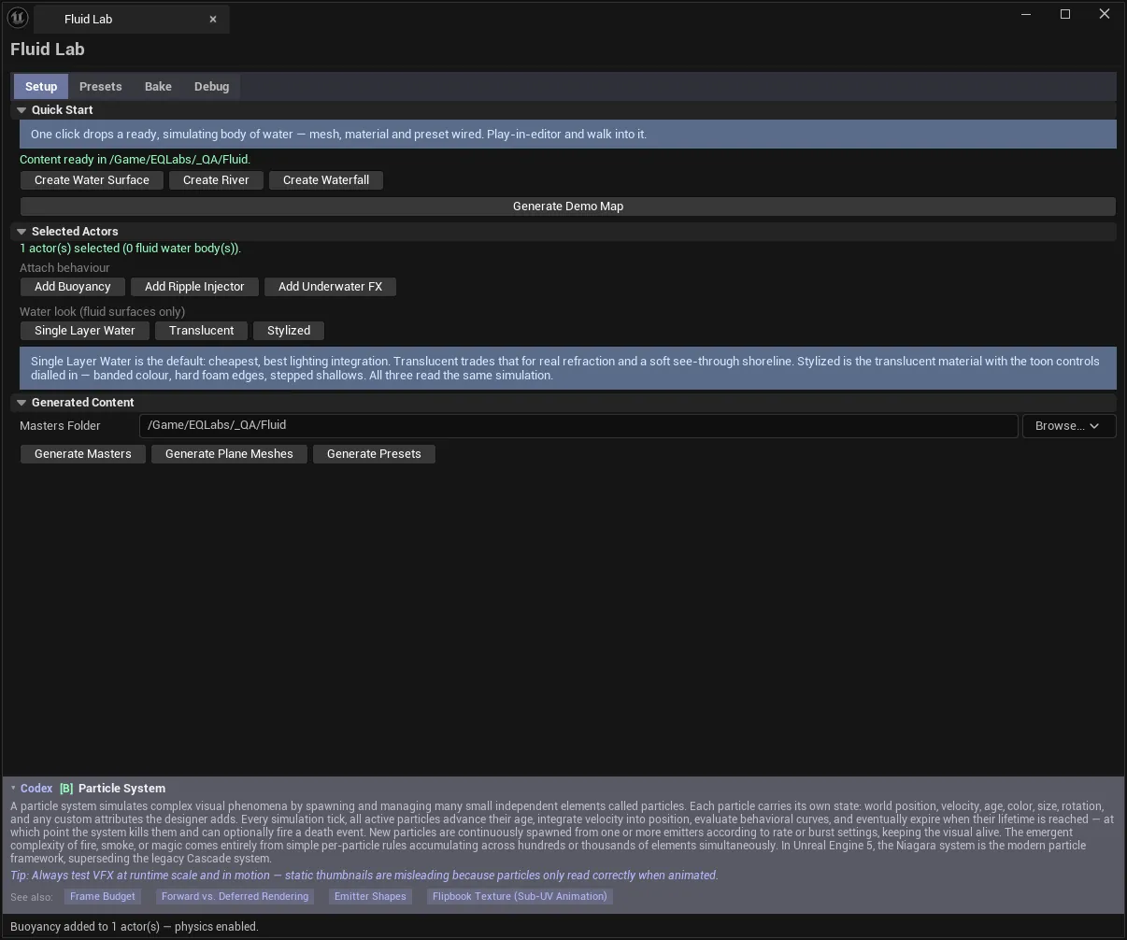Click Generate Demo Map
Image resolution: width=1127 pixels, height=940 pixels.
(568, 207)
